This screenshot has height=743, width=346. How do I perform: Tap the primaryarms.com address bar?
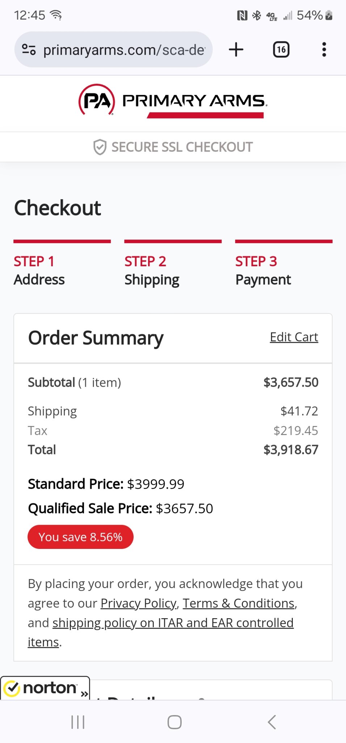pos(124,50)
